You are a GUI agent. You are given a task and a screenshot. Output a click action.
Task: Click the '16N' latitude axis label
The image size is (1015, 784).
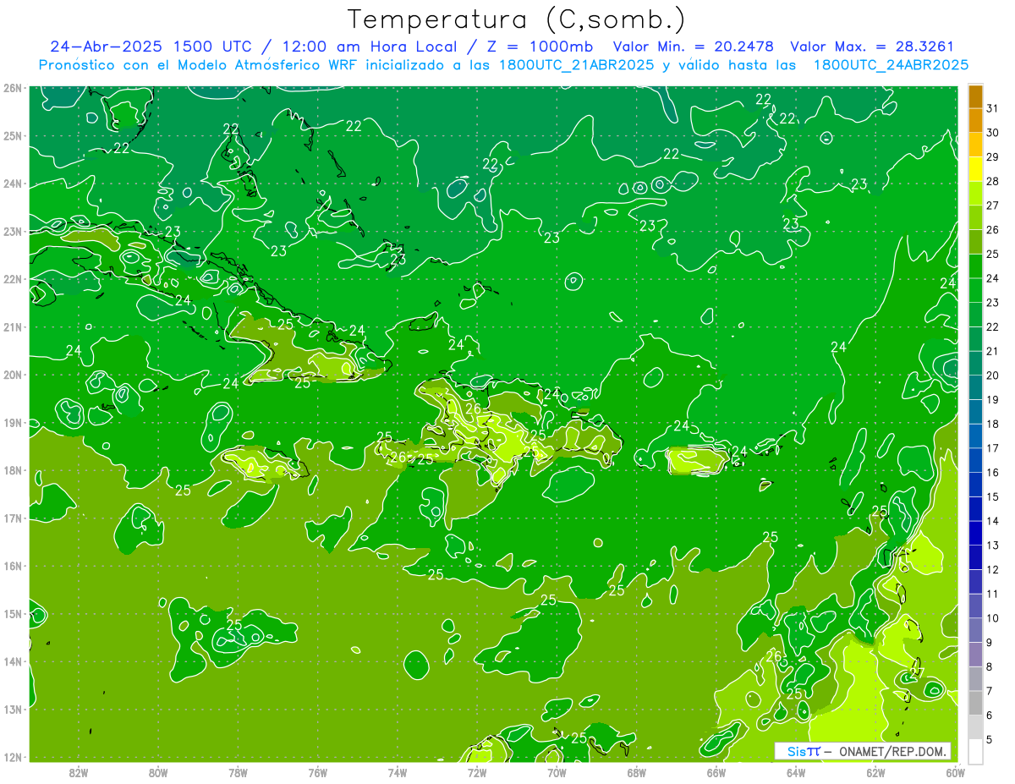click(x=13, y=566)
